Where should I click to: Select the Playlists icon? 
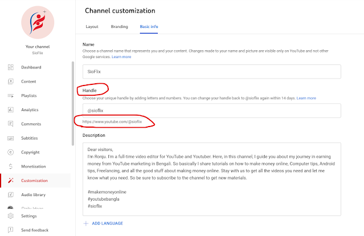pos(11,96)
